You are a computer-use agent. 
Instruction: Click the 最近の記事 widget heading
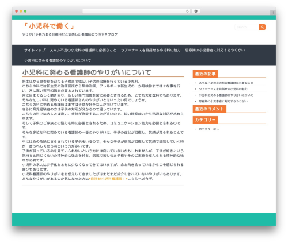point(205,74)
